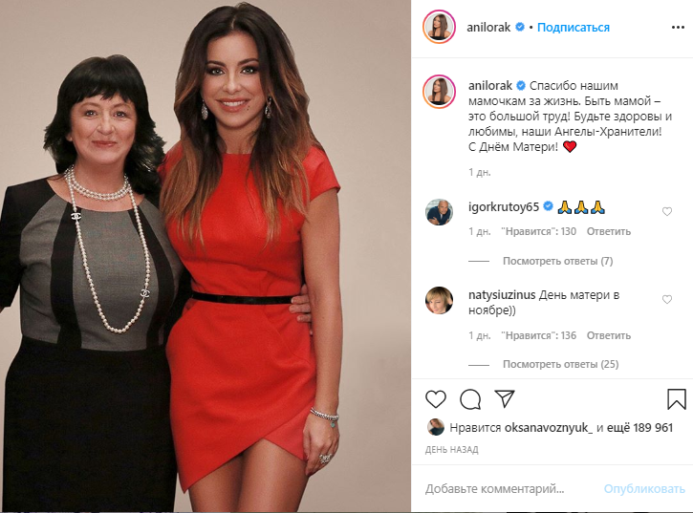Viewport: 693px width, 513px height.
Task: Expand 'Посмотреть ответы (25)' replies
Action: click(x=560, y=364)
